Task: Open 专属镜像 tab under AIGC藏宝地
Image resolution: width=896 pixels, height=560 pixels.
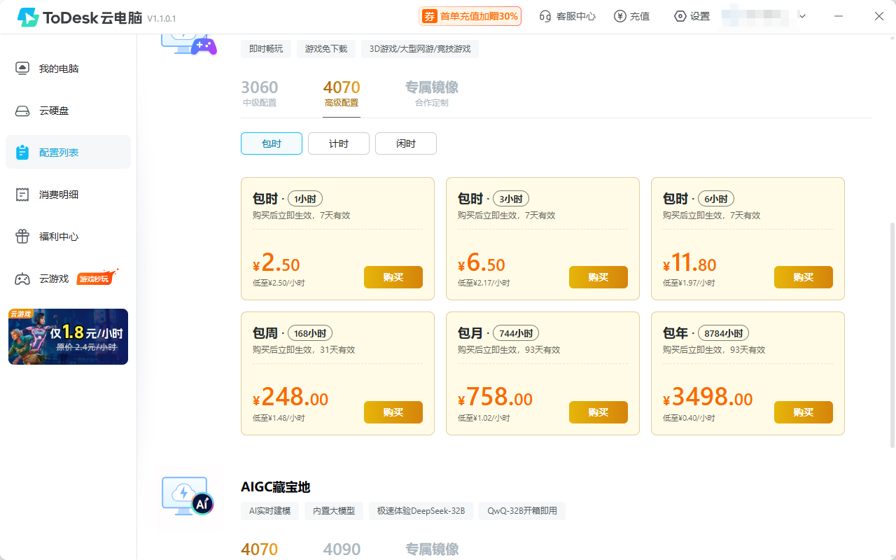Action: pos(432,549)
